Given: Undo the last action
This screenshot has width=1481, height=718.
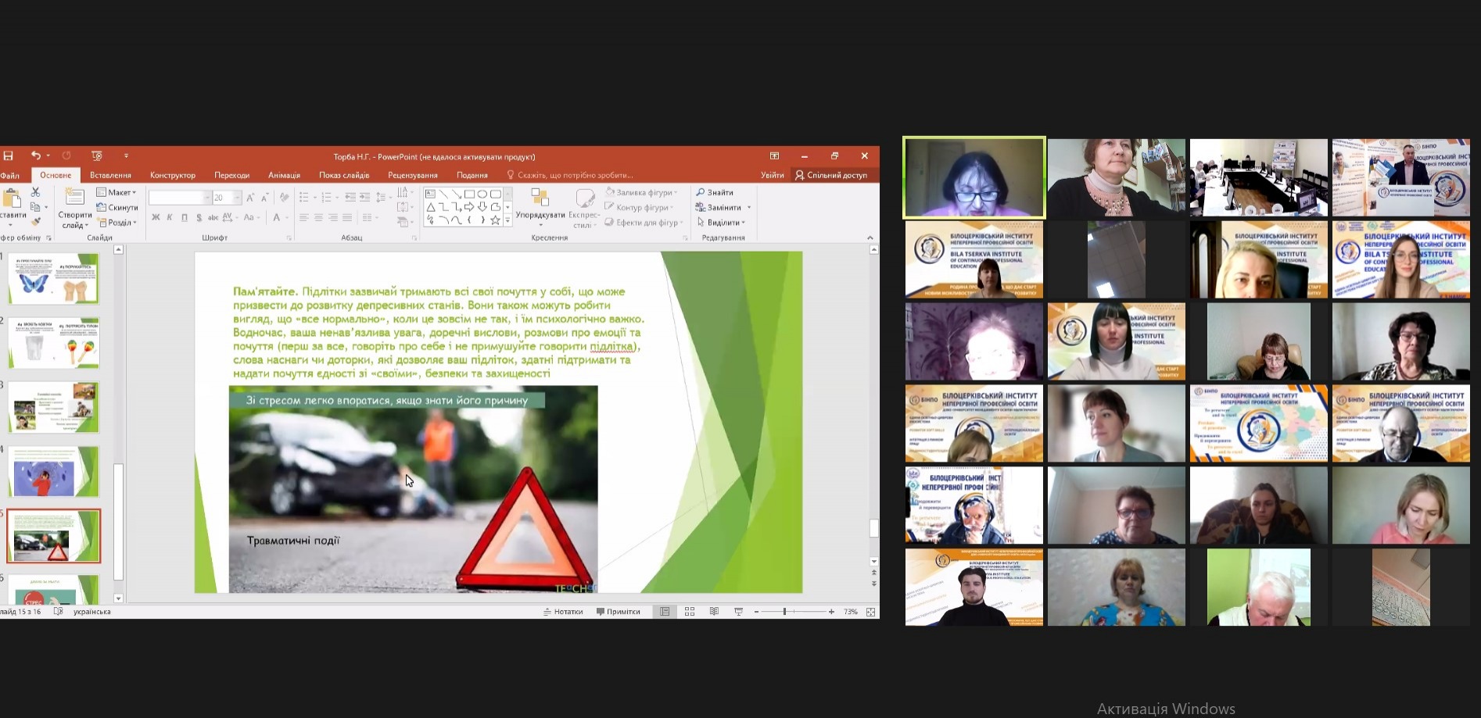Looking at the screenshot, I should click(36, 156).
